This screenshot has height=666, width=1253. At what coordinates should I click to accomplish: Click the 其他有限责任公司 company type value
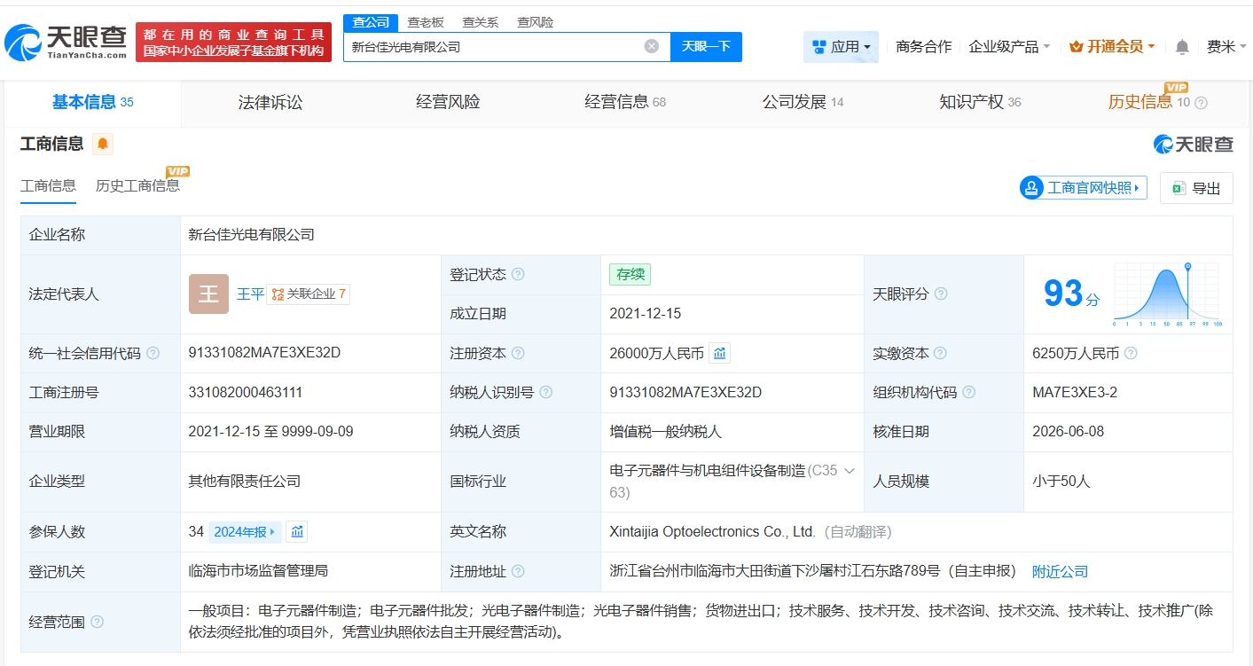pos(245,482)
